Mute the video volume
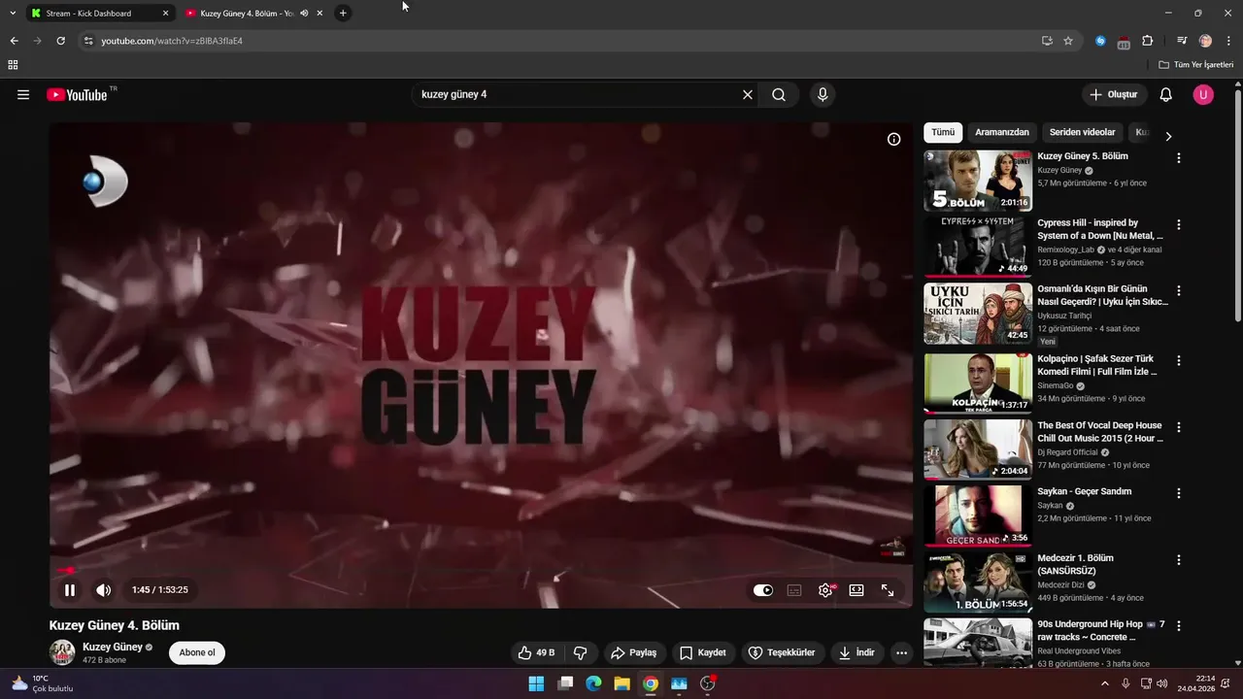The width and height of the screenshot is (1243, 699). tap(103, 589)
